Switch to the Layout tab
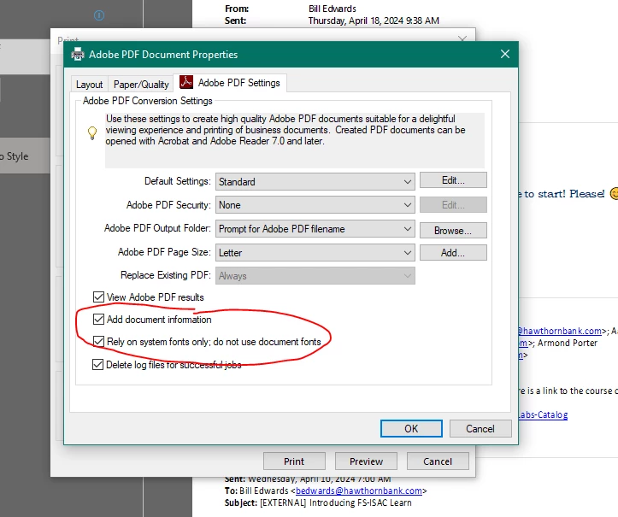The image size is (618, 517). [90, 85]
